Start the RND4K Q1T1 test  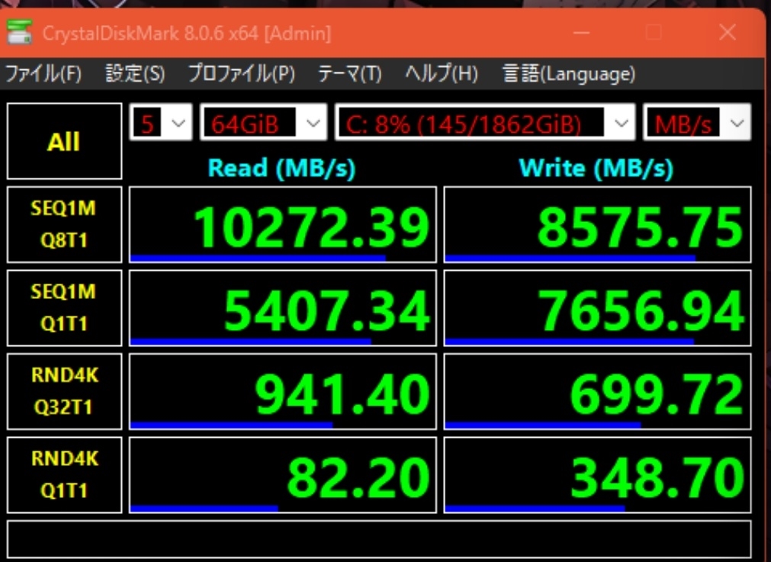(x=64, y=474)
